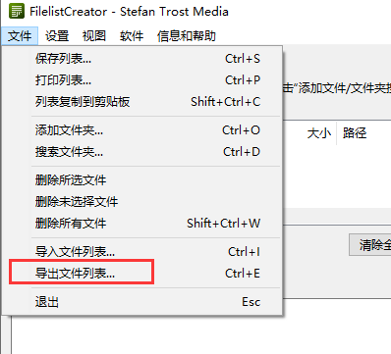Click the 大小 column header

click(319, 133)
